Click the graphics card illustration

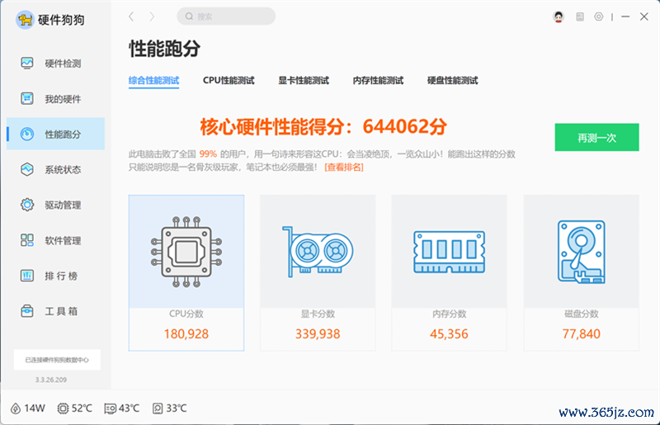(x=318, y=252)
